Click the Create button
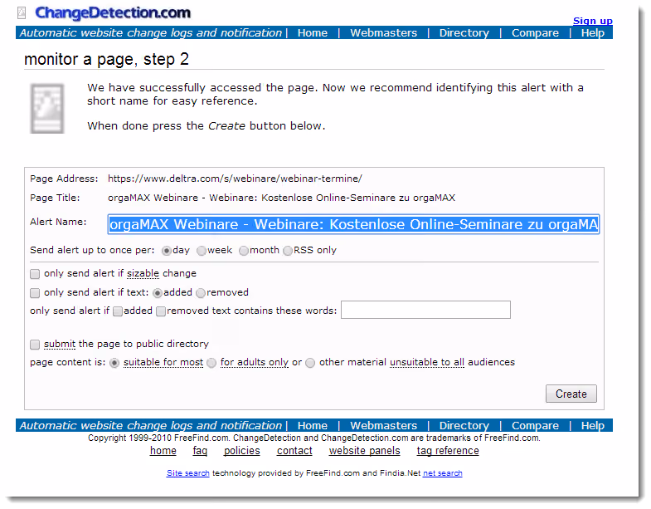The height and width of the screenshot is (509, 651). 571,394
